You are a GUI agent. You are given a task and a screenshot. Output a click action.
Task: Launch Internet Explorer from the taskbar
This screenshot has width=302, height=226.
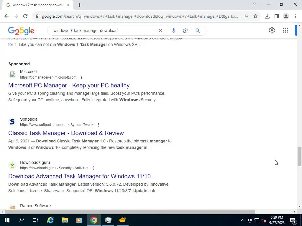click(50, 220)
